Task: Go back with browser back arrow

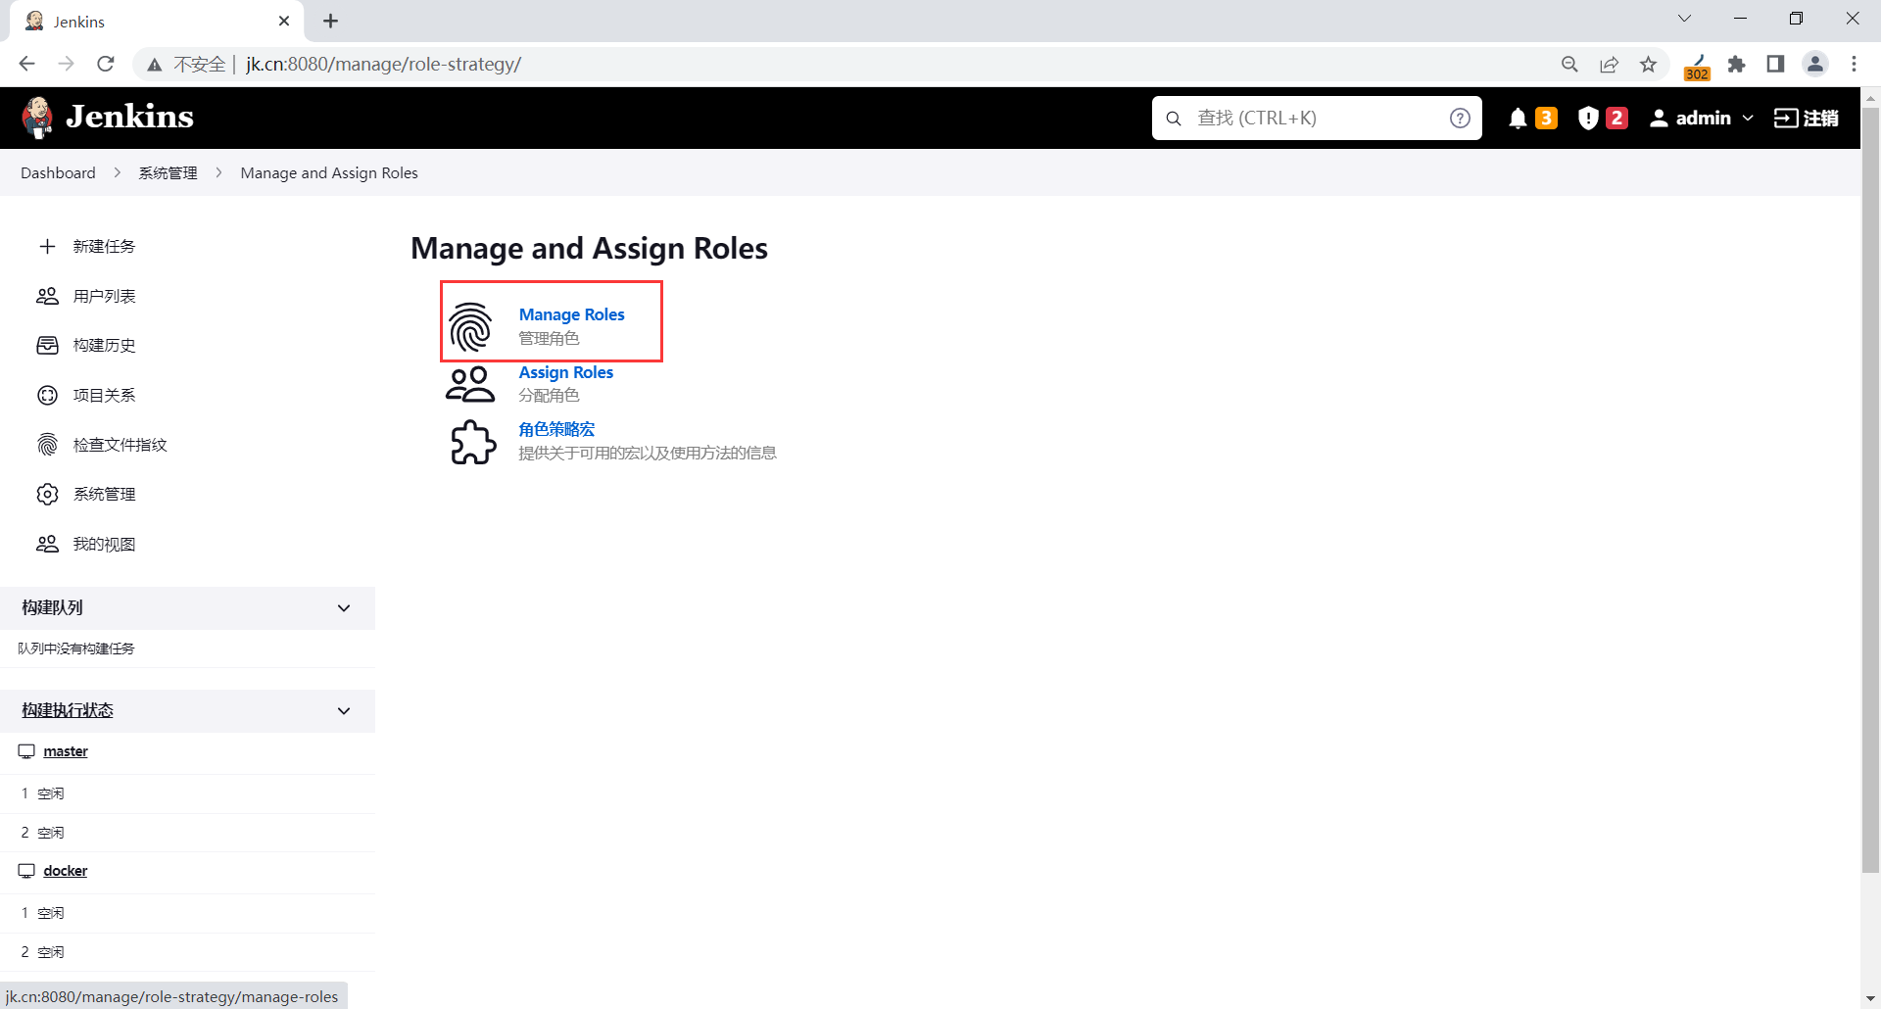Action: click(26, 64)
